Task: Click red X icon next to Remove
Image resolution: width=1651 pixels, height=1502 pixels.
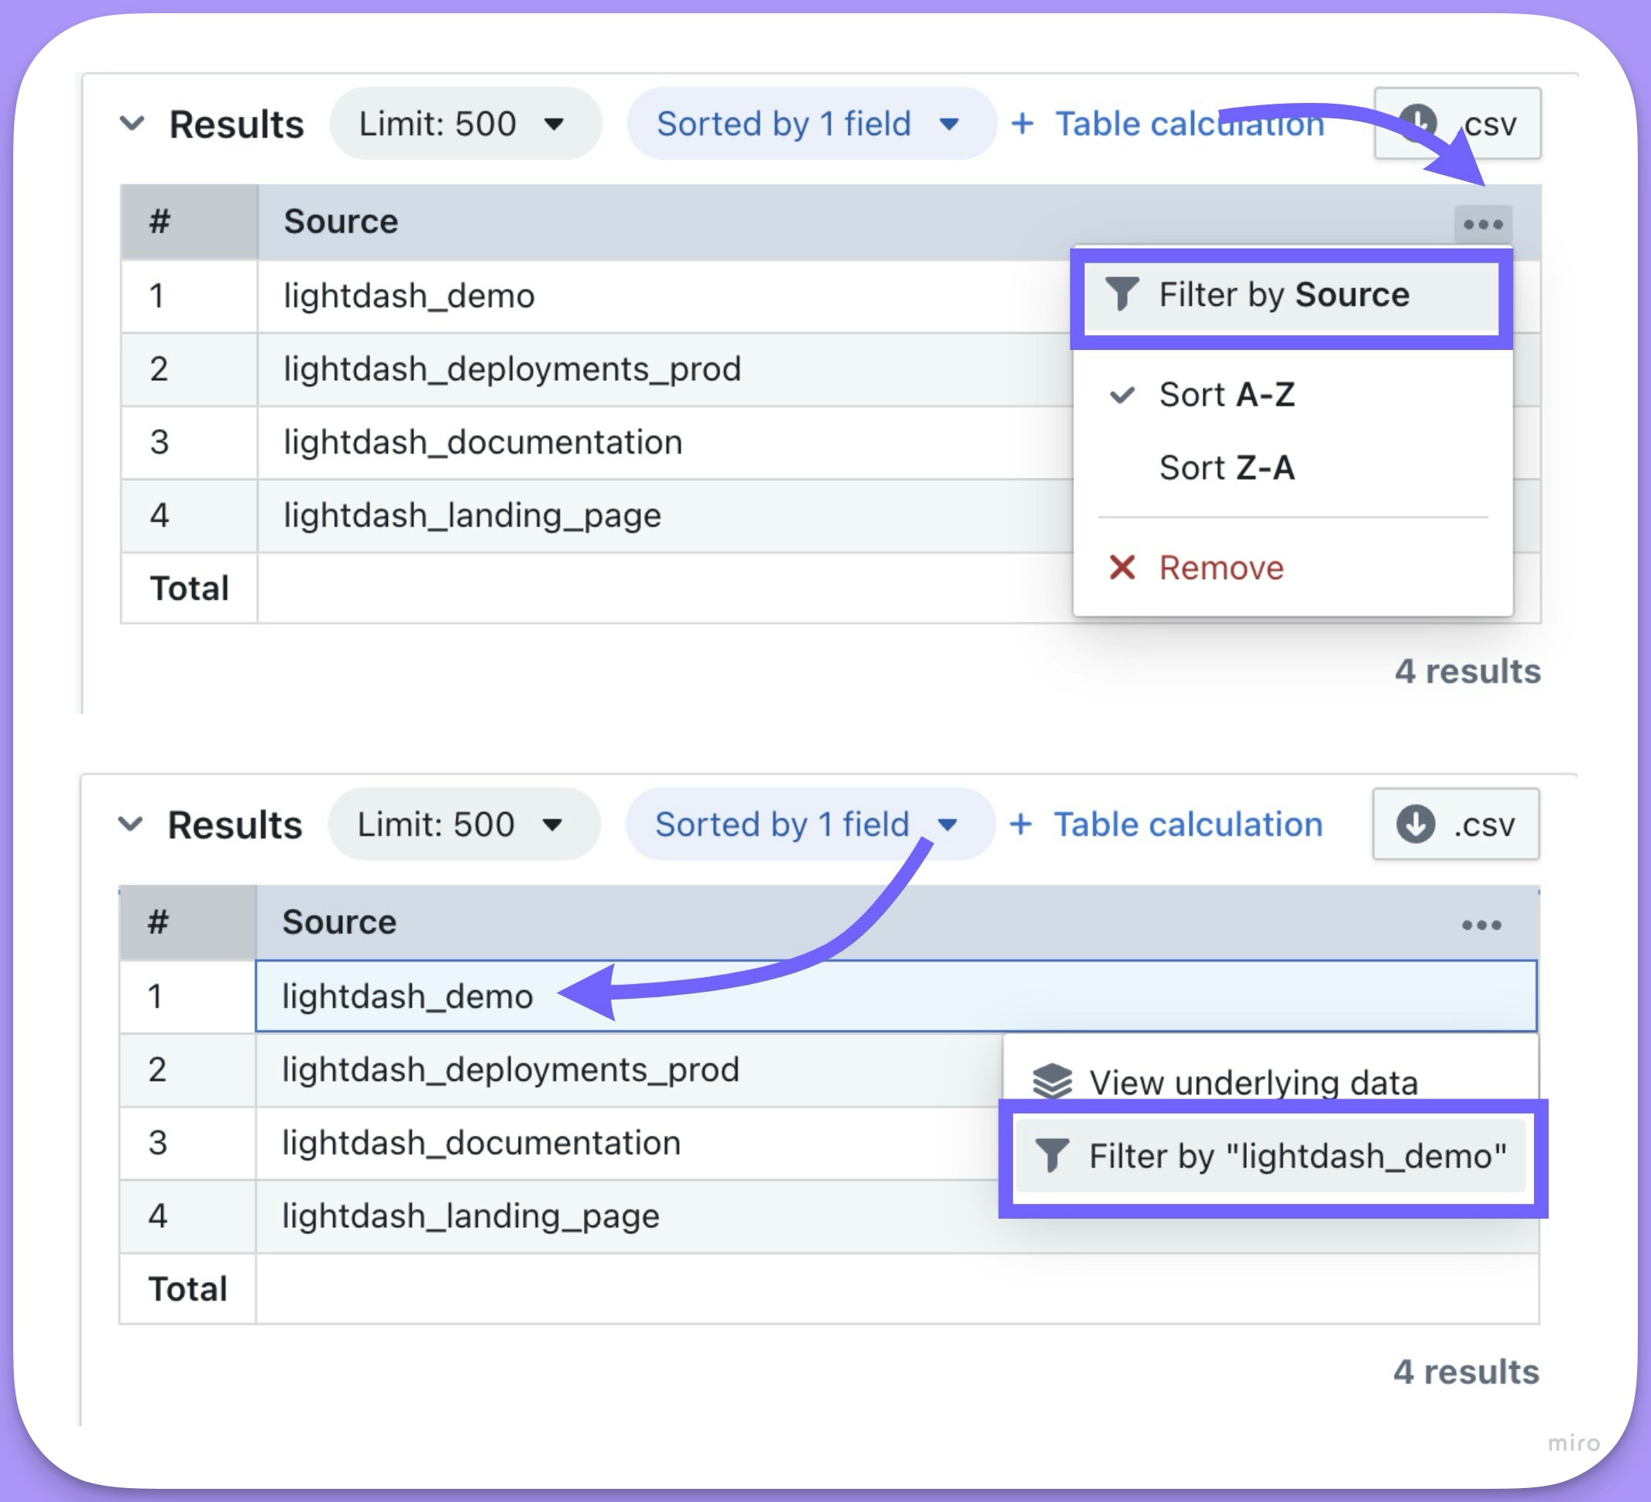Action: (x=1121, y=567)
